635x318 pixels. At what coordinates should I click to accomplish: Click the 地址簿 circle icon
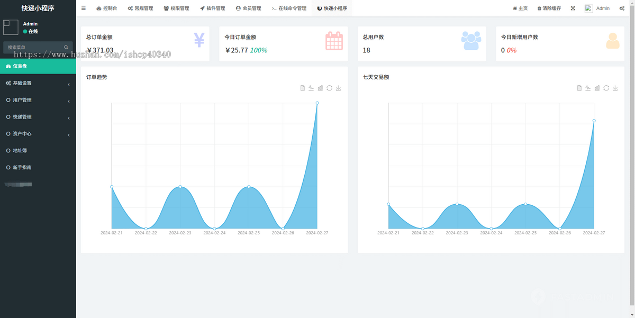coord(8,151)
